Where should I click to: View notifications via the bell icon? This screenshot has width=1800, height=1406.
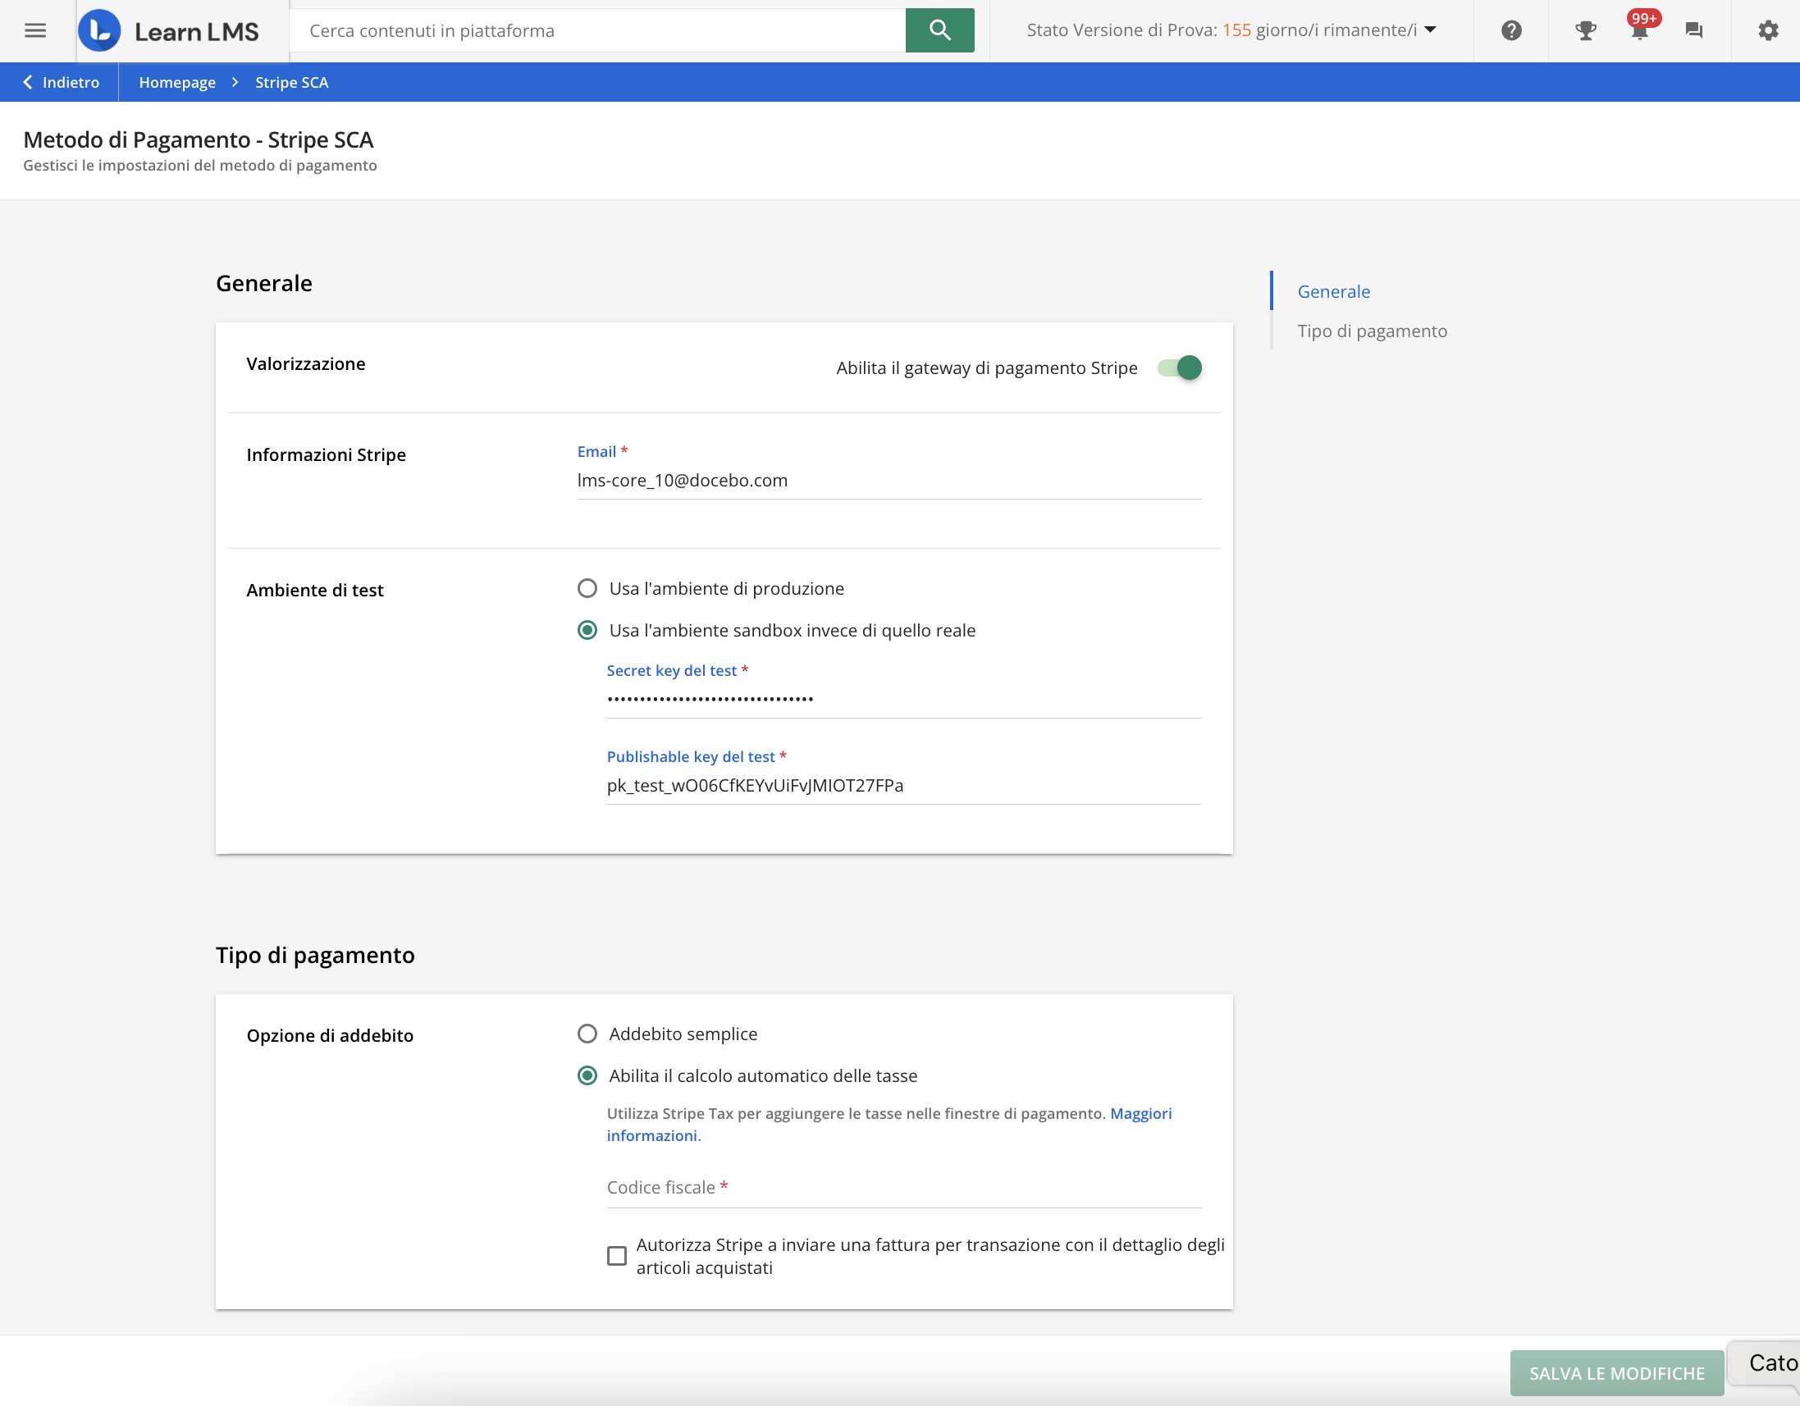click(x=1639, y=30)
